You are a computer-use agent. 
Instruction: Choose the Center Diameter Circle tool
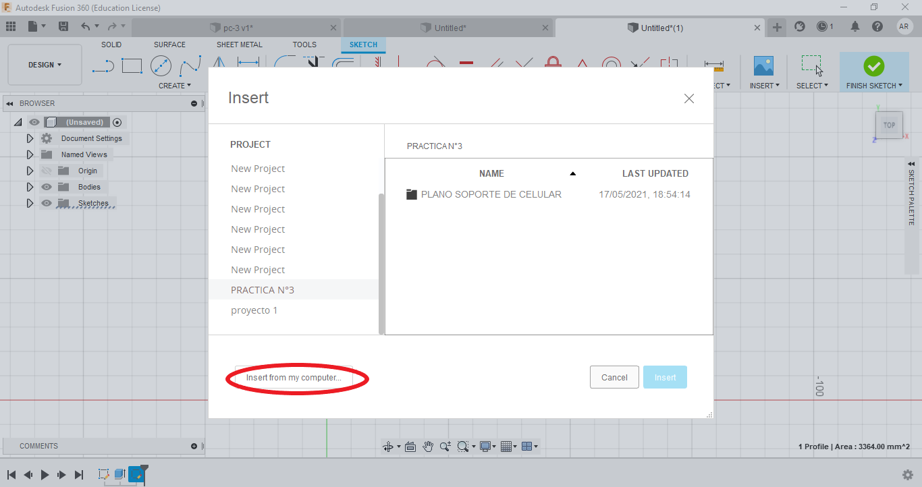point(161,65)
